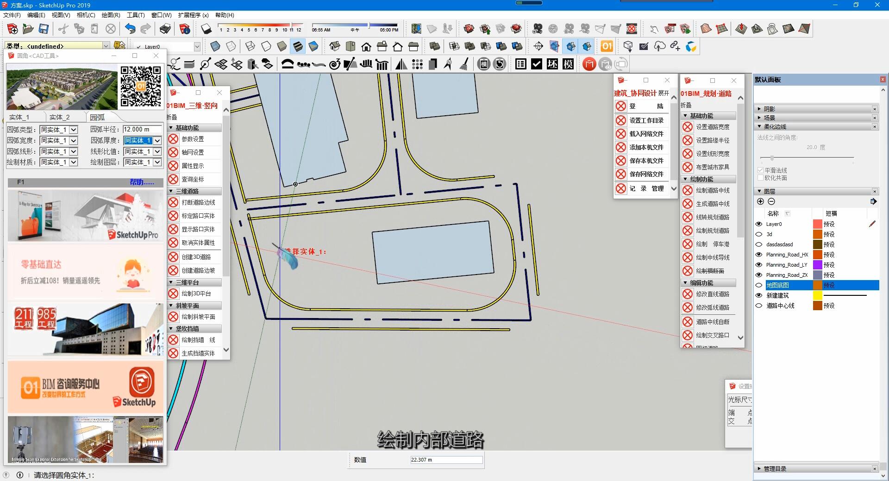Click the Section Plane tool icon
Viewport: 889px width, 481px height.
[538, 46]
